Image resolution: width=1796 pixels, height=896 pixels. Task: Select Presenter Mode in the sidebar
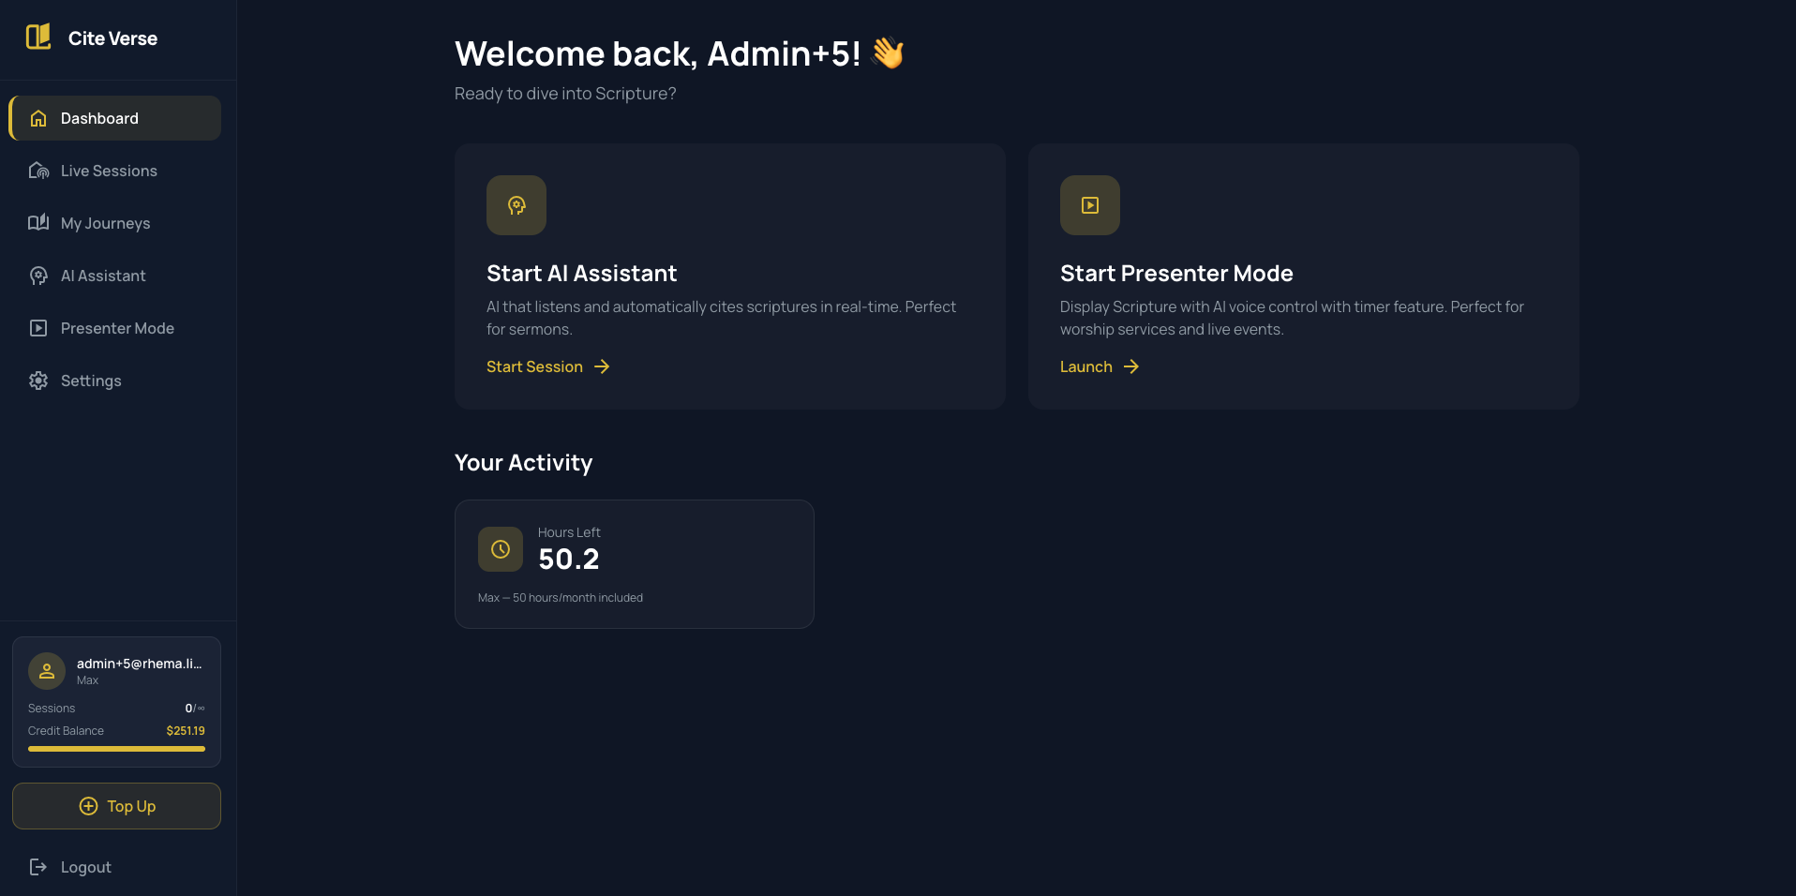tap(117, 328)
